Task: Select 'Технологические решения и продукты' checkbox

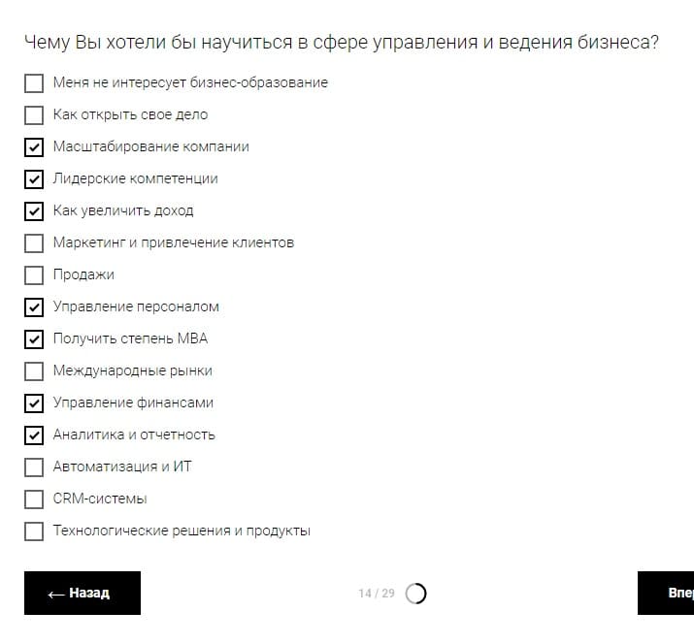Action: tap(34, 531)
